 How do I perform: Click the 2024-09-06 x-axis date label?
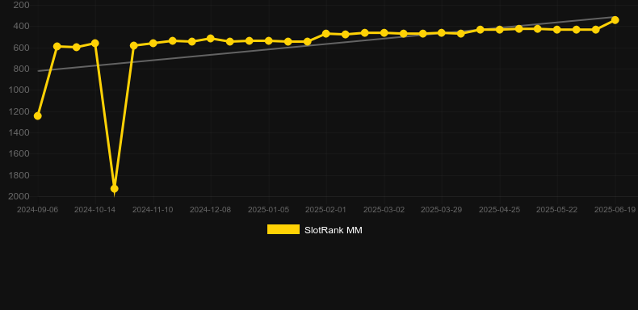click(x=37, y=210)
